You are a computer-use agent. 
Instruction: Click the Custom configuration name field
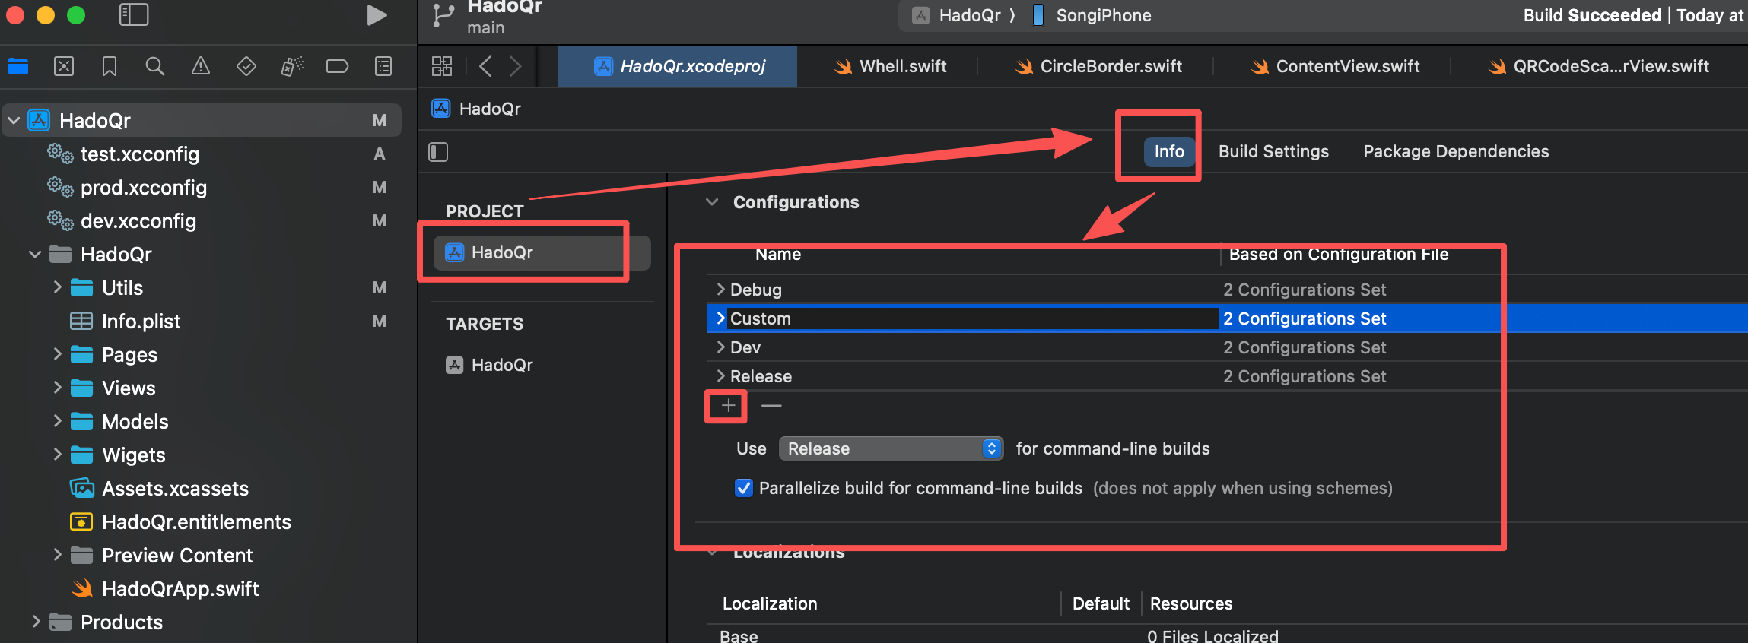[x=971, y=318]
